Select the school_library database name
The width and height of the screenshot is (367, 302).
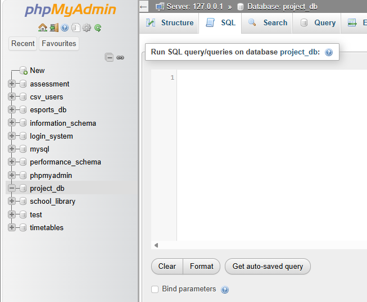pyautogui.click(x=53, y=202)
